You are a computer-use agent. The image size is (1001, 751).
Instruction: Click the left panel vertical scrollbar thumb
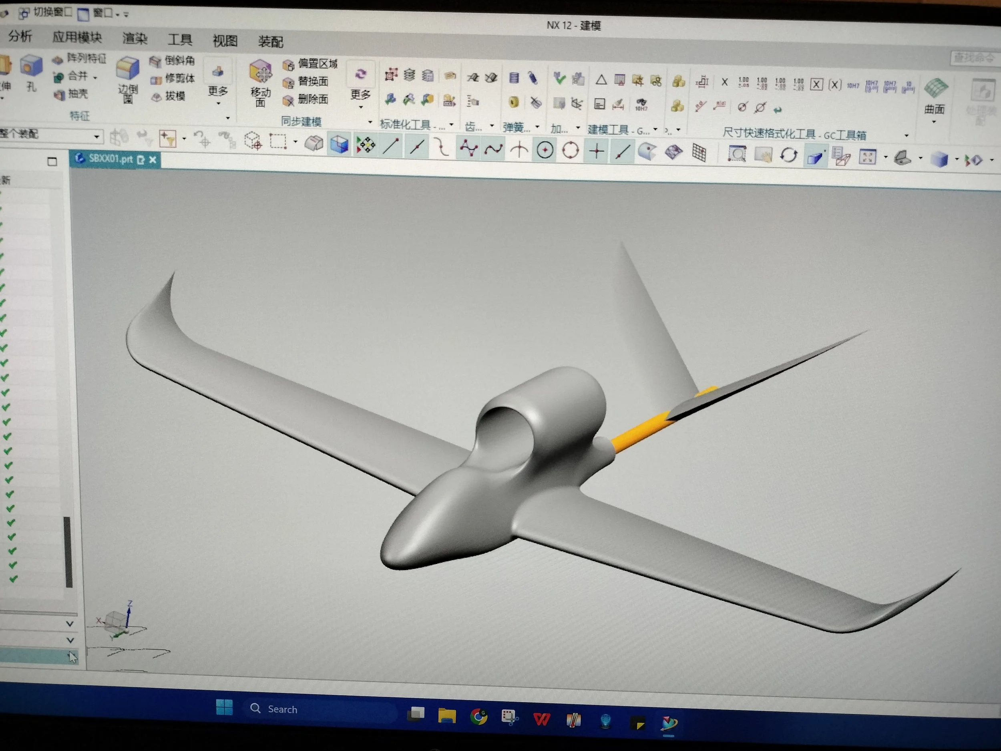68,552
